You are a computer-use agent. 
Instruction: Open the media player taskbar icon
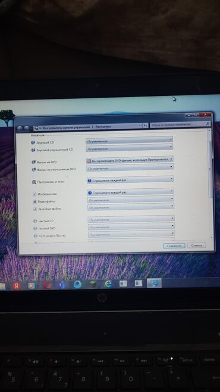pos(32,285)
